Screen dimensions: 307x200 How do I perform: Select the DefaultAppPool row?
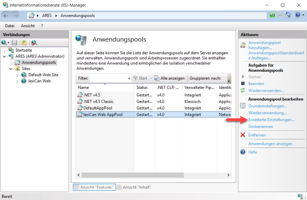click(98, 108)
